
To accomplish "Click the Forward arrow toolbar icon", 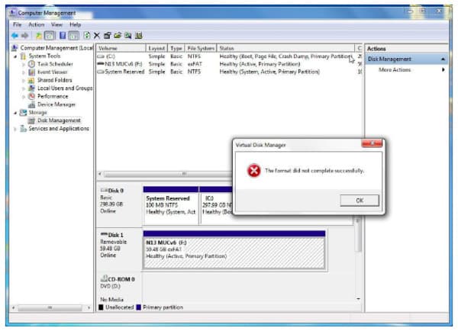I will point(25,36).
